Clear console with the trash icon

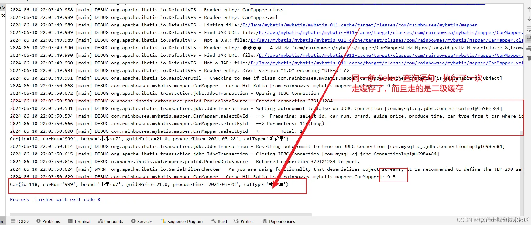click(529, 58)
